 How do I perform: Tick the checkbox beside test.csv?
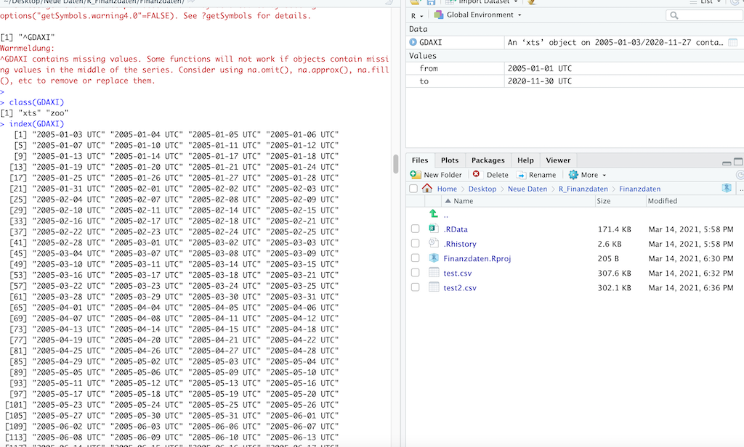(416, 273)
